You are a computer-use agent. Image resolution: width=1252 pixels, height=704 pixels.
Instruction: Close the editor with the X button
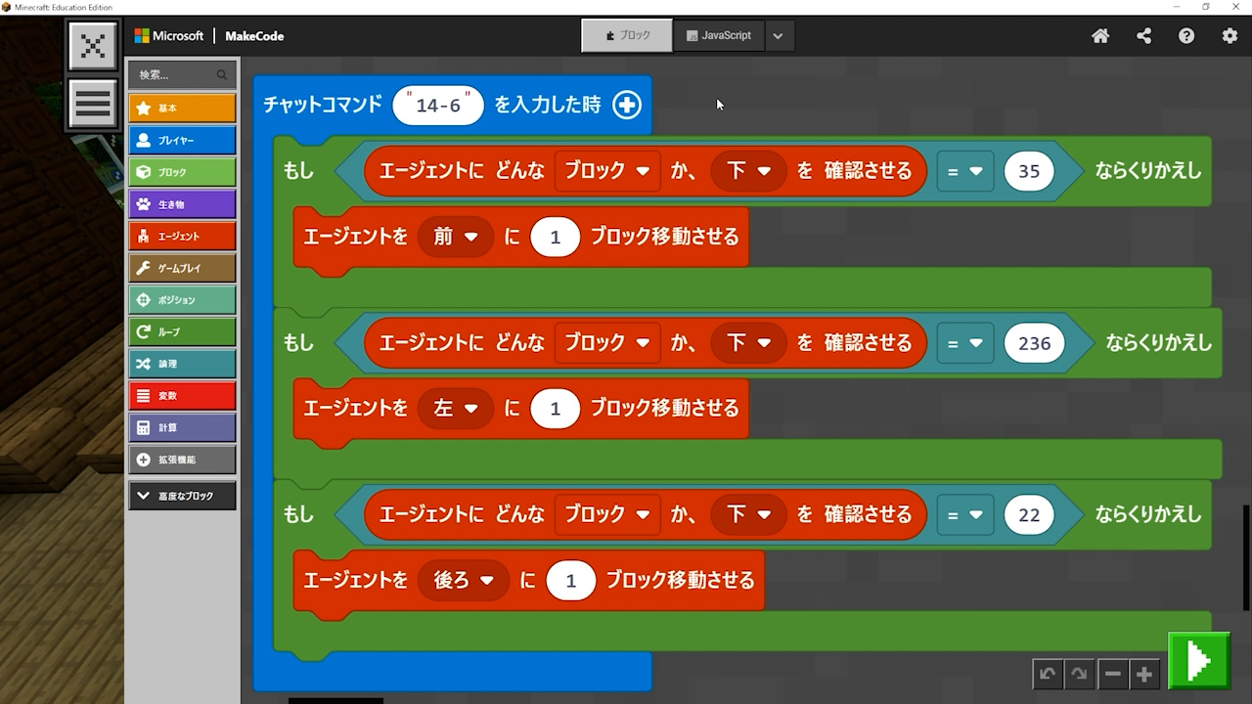pos(93,46)
